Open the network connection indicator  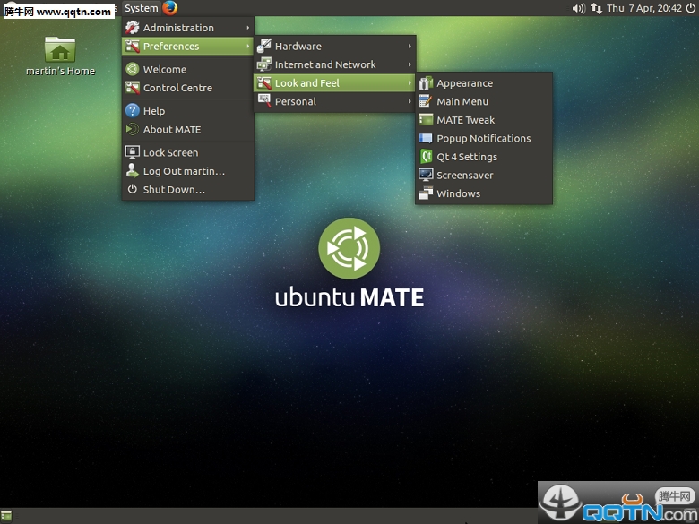(596, 8)
